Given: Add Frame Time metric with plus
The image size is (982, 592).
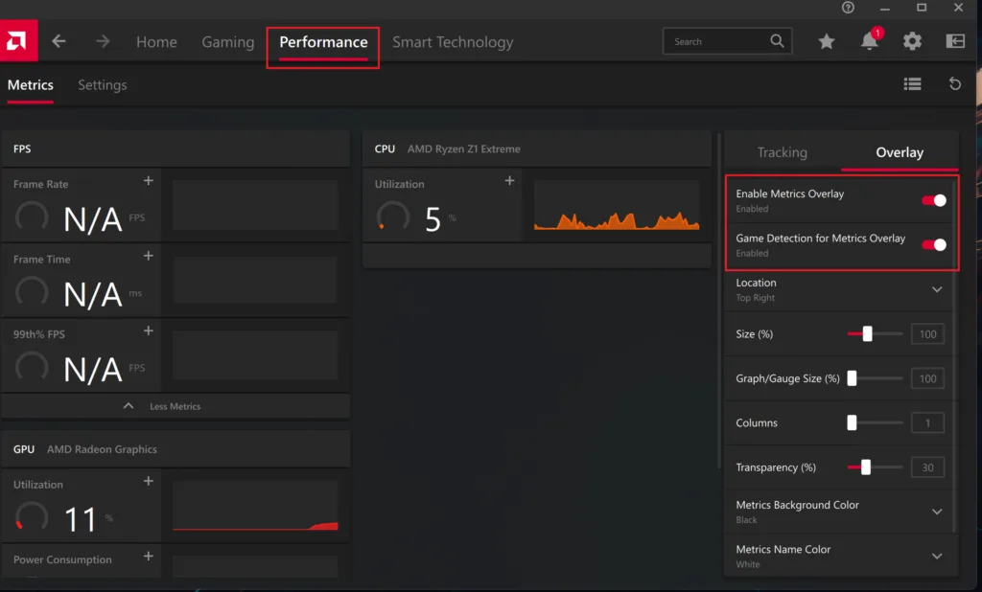Looking at the screenshot, I should (149, 256).
